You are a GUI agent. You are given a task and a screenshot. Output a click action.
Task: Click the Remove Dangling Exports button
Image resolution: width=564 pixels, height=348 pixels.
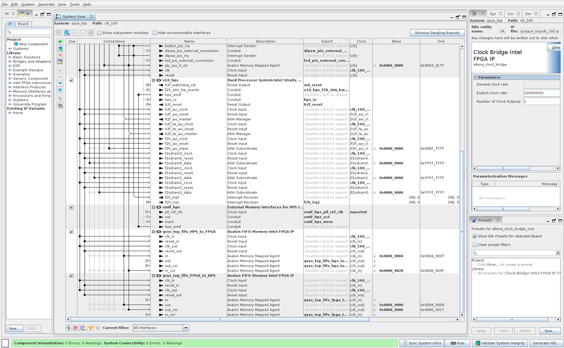click(x=438, y=33)
